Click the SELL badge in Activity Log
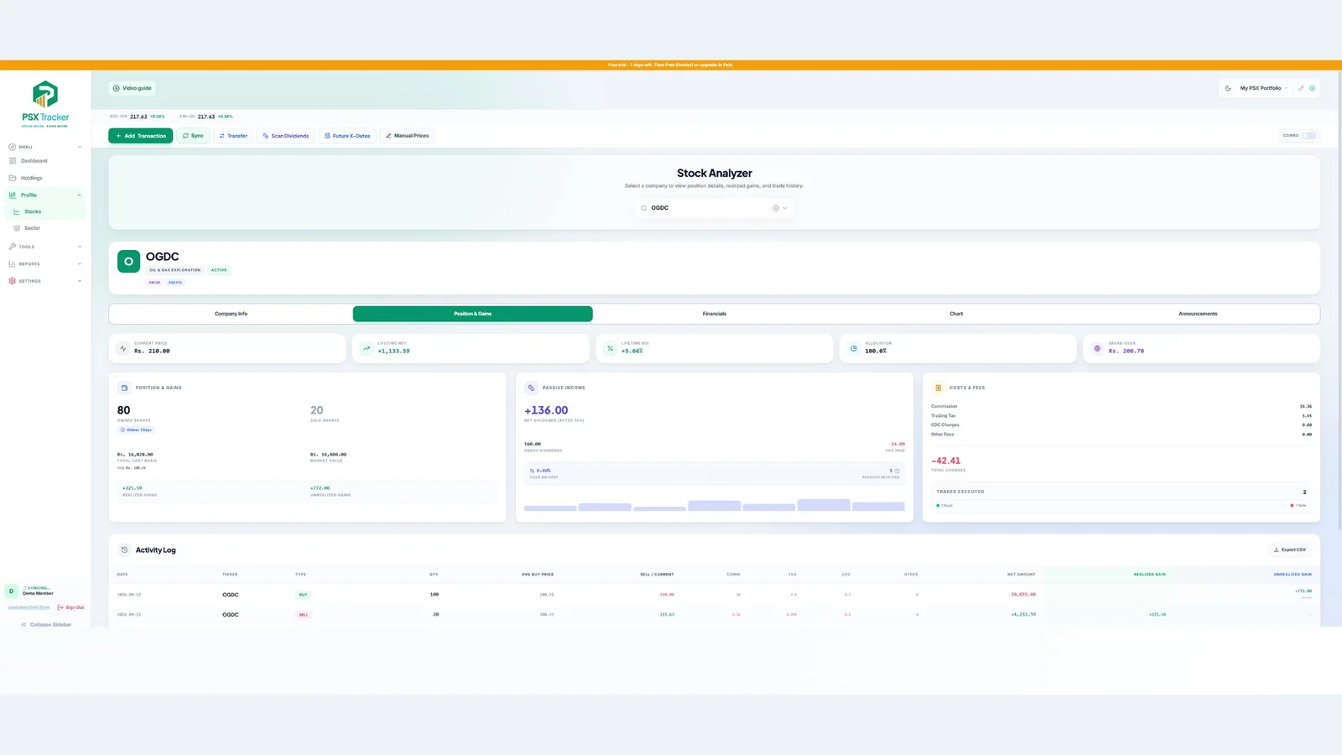Viewport: 1342px width, 755px height. click(x=304, y=615)
